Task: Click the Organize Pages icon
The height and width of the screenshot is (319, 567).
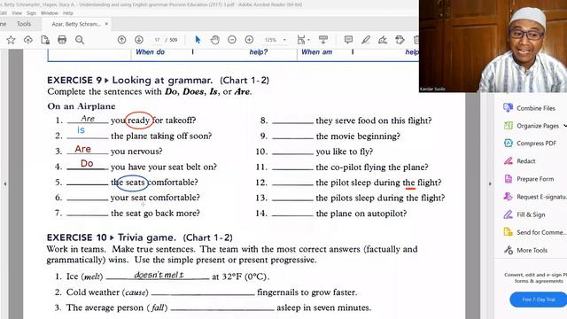Action: point(508,126)
